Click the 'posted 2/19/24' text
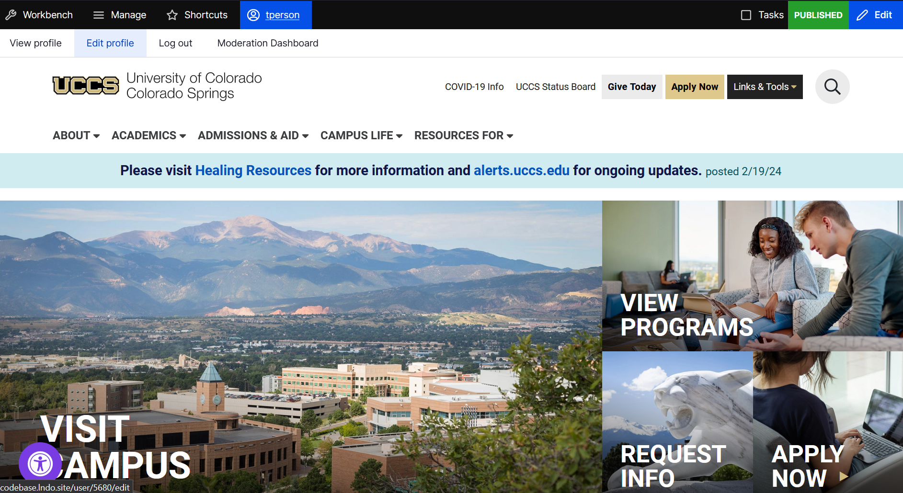 coord(743,171)
